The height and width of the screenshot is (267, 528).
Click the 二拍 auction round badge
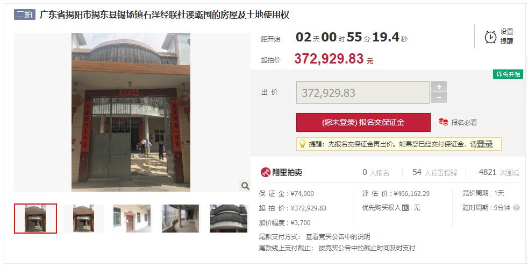tap(25, 15)
